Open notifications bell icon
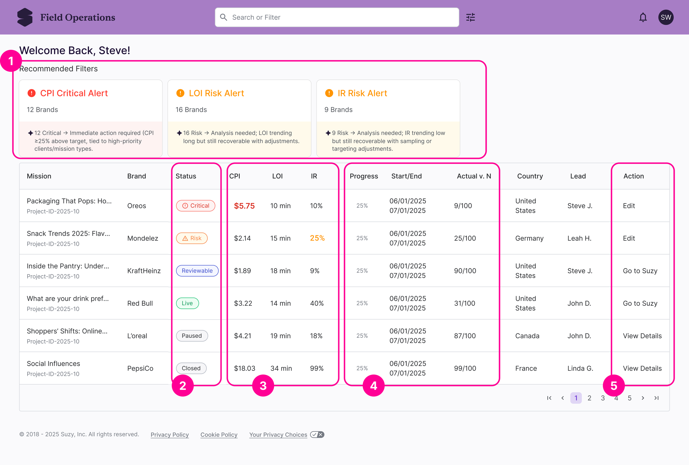The height and width of the screenshot is (465, 689). point(643,17)
